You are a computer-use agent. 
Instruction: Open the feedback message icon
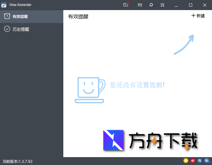pos(140,5)
